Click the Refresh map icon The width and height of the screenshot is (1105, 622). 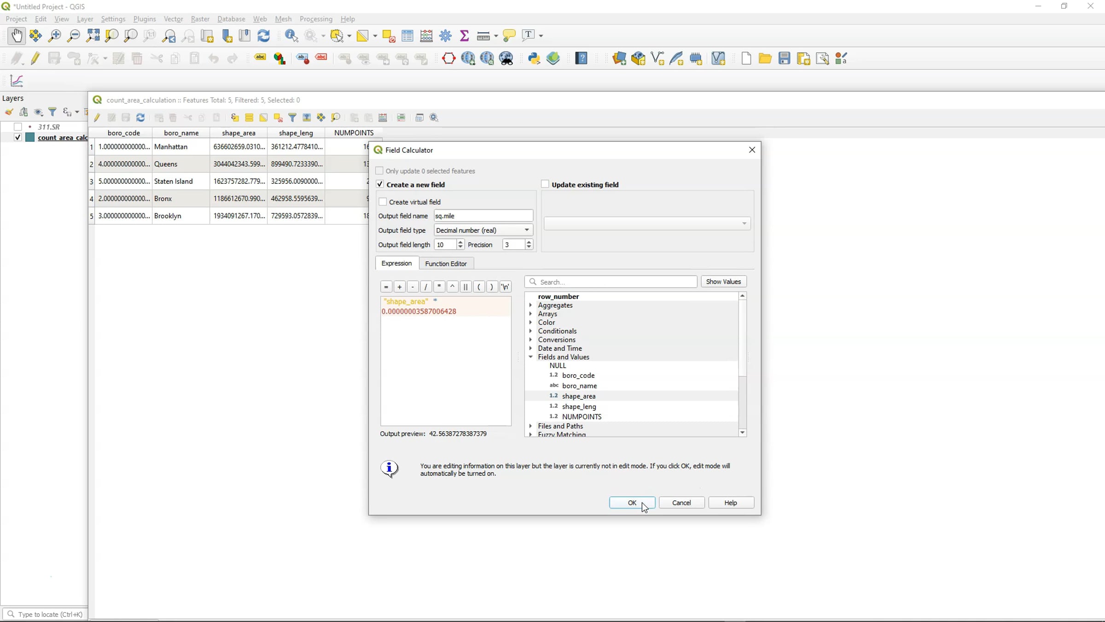point(263,35)
